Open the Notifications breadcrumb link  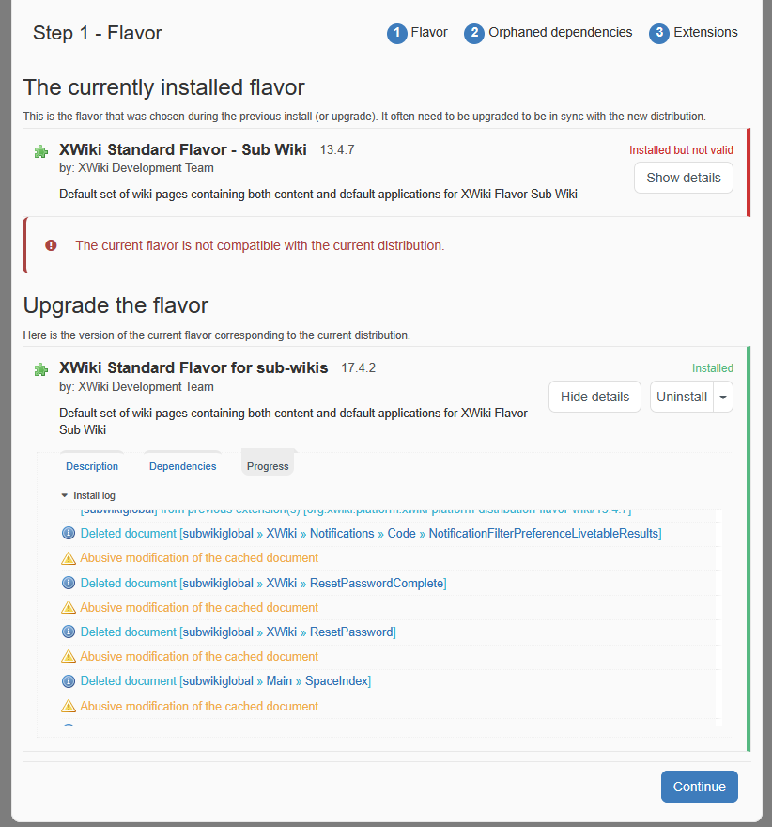pos(342,533)
